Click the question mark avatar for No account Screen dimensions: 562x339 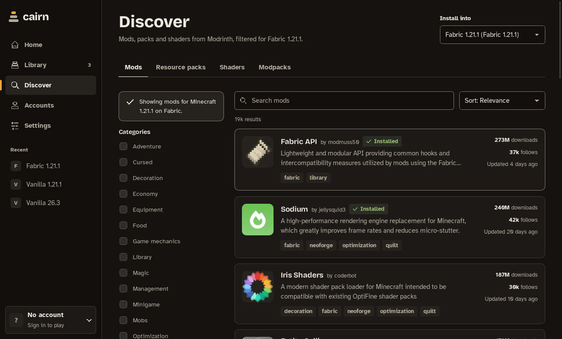[16, 320]
